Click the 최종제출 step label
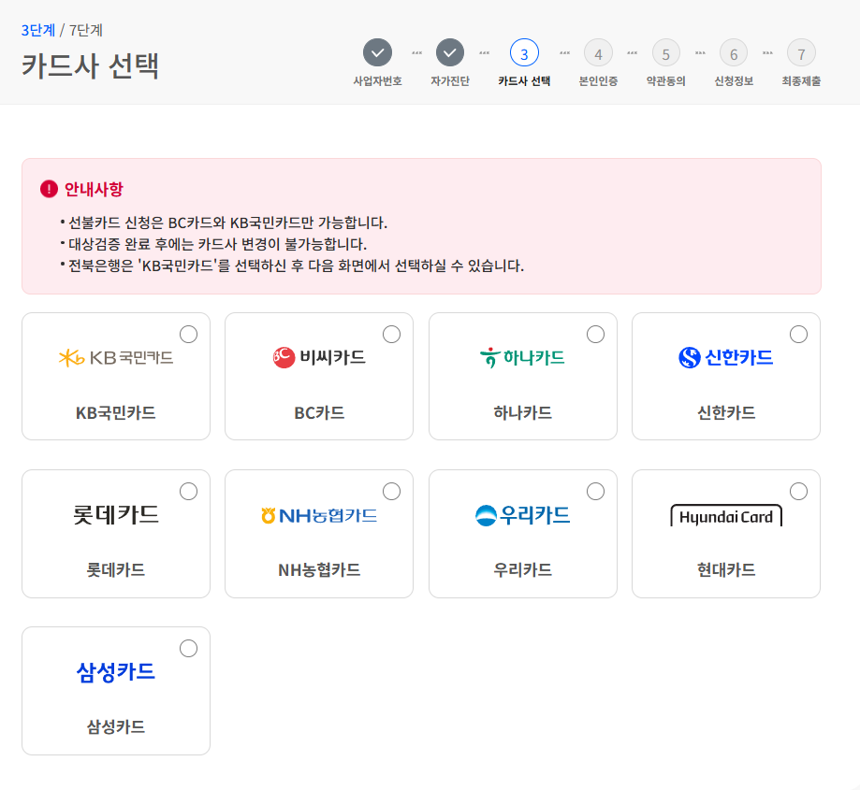Image resolution: width=860 pixels, height=790 pixels. click(801, 81)
